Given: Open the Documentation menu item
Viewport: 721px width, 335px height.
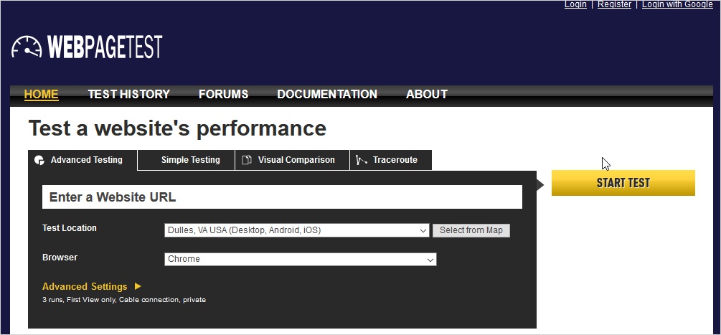Looking at the screenshot, I should point(326,94).
